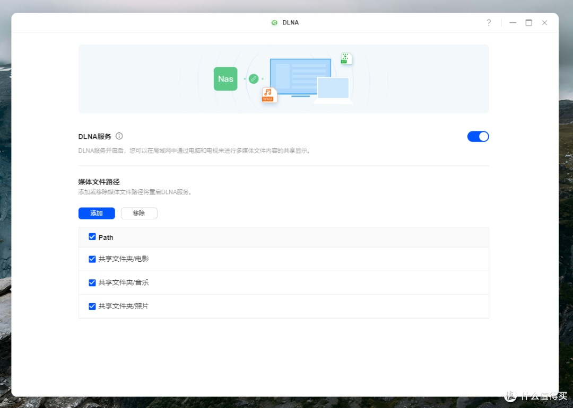The width and height of the screenshot is (573, 408).
Task: Minimize the DLNA window
Action: (513, 23)
